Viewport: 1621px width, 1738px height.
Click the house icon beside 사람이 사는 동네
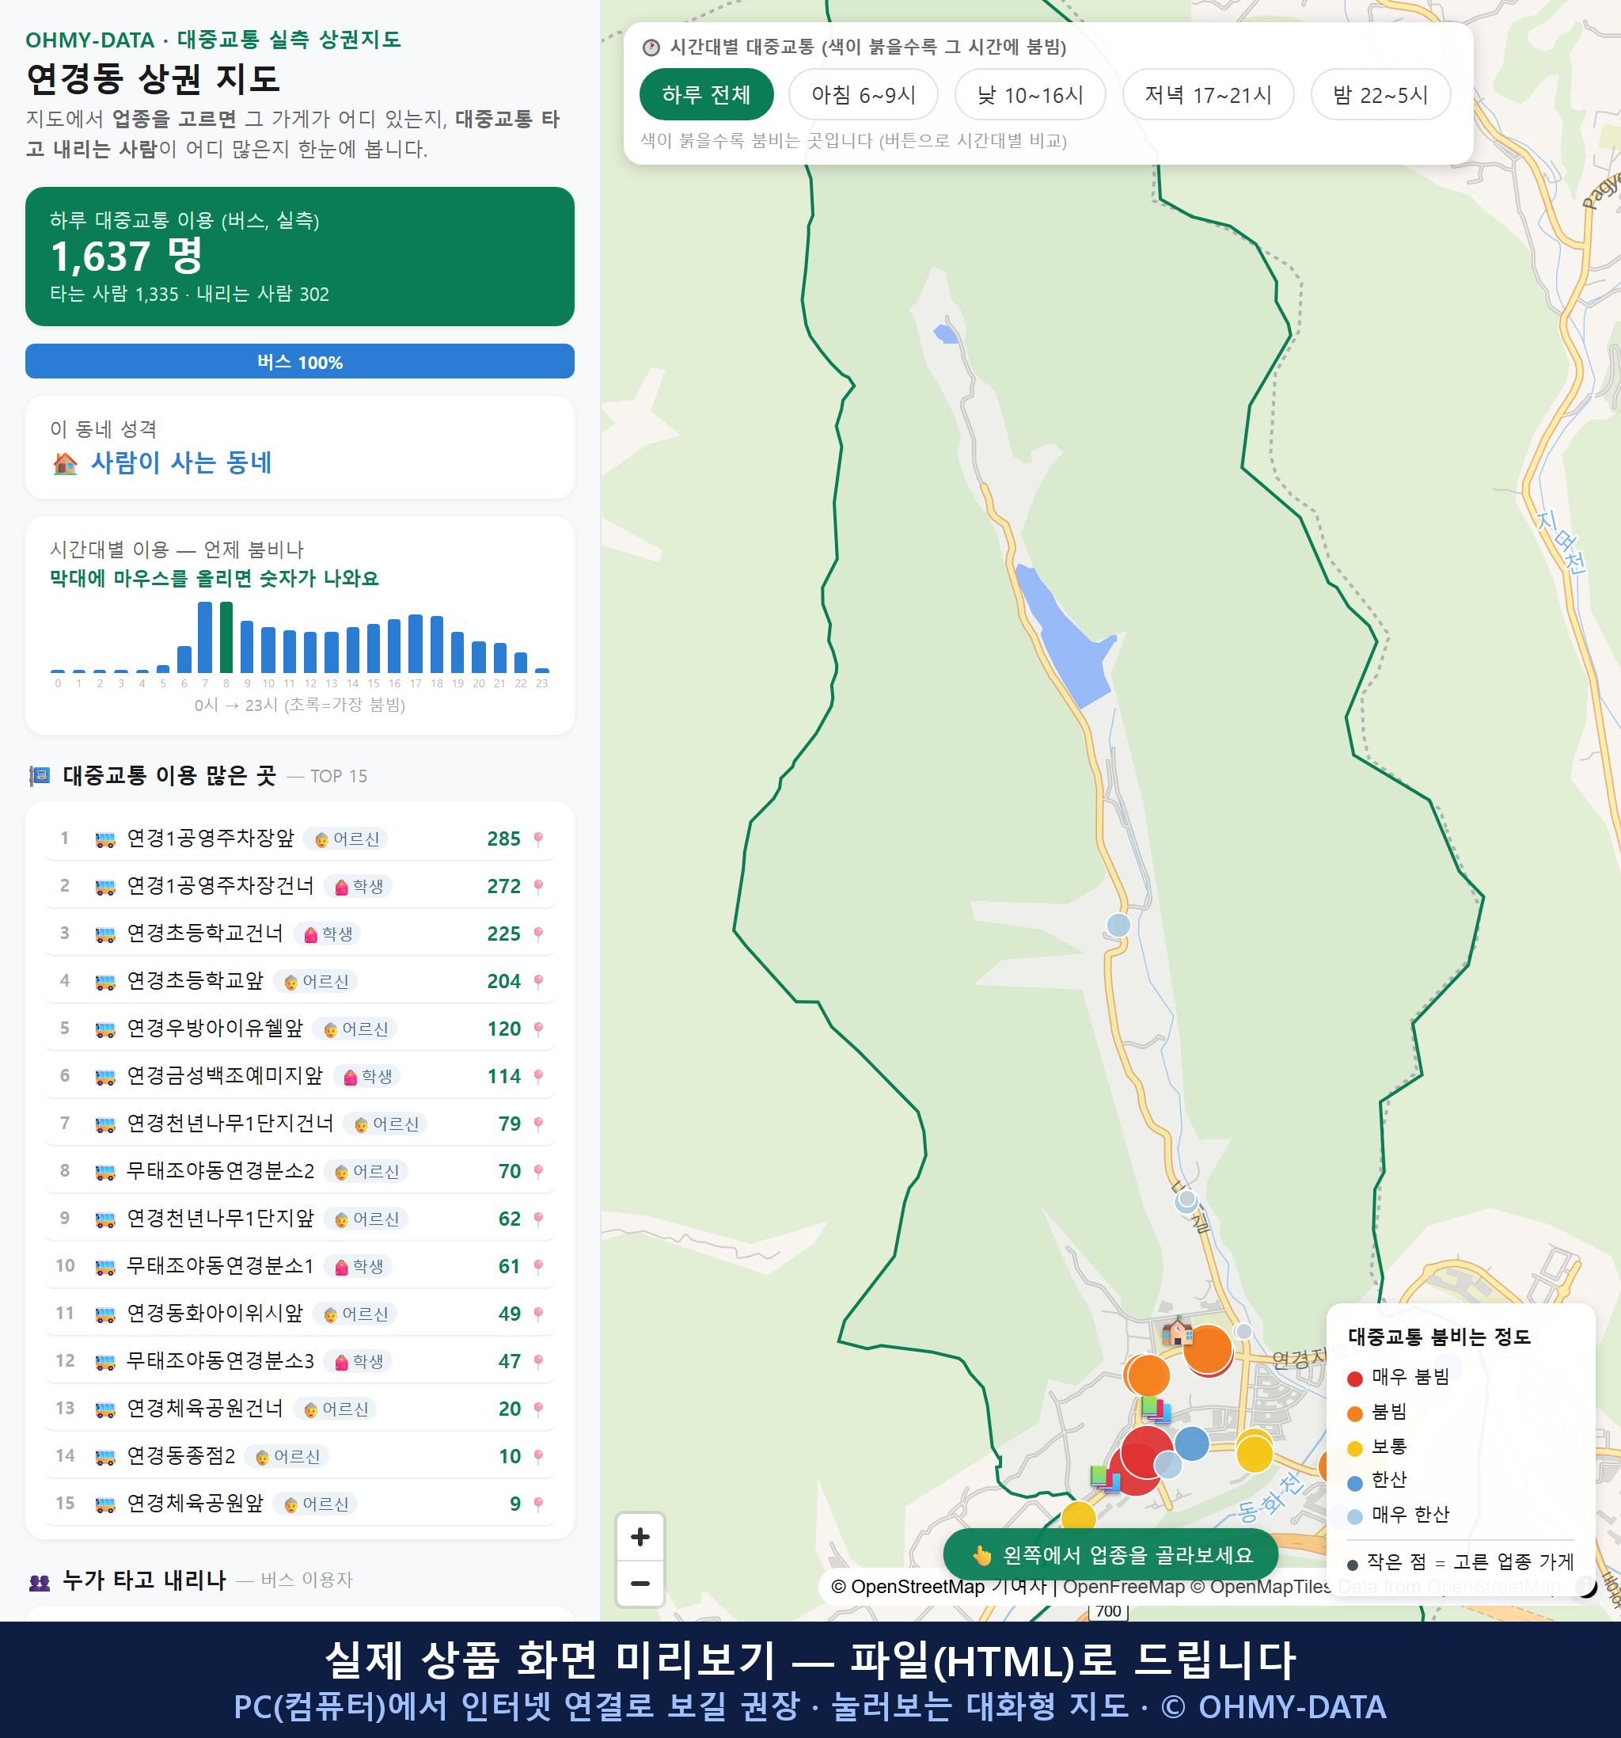(65, 463)
